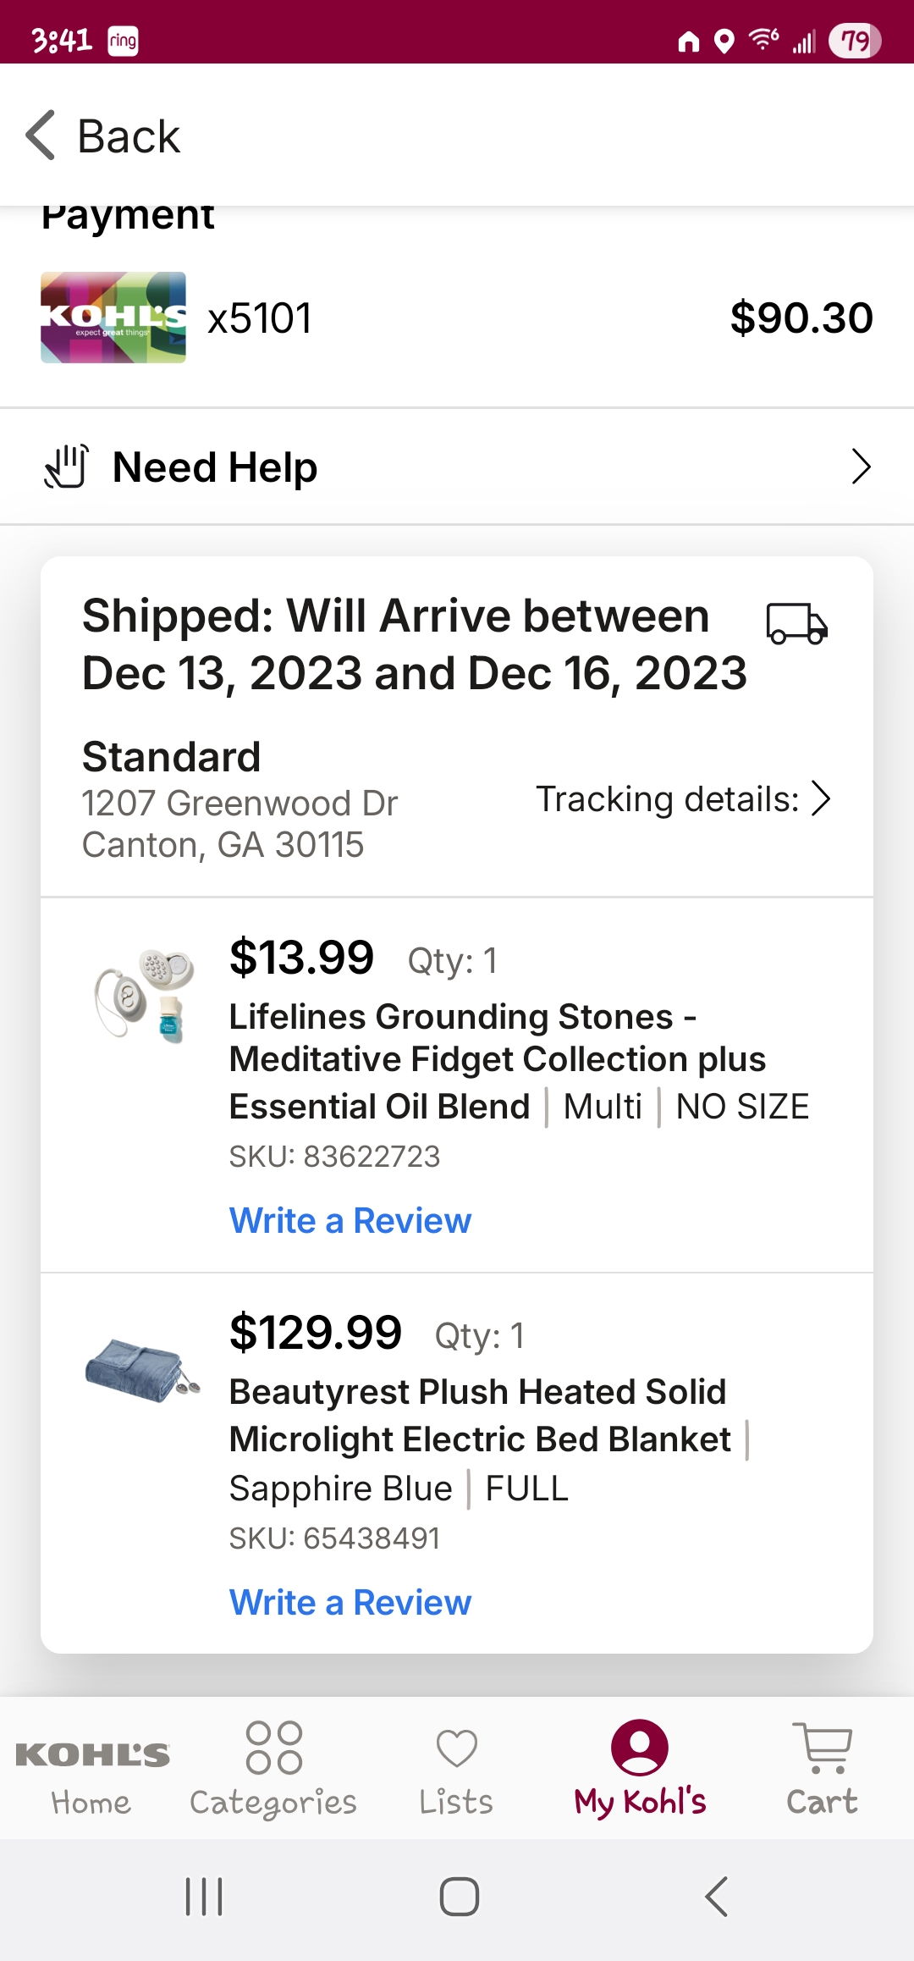
Task: Open Lists heart icon
Action: point(457,1748)
